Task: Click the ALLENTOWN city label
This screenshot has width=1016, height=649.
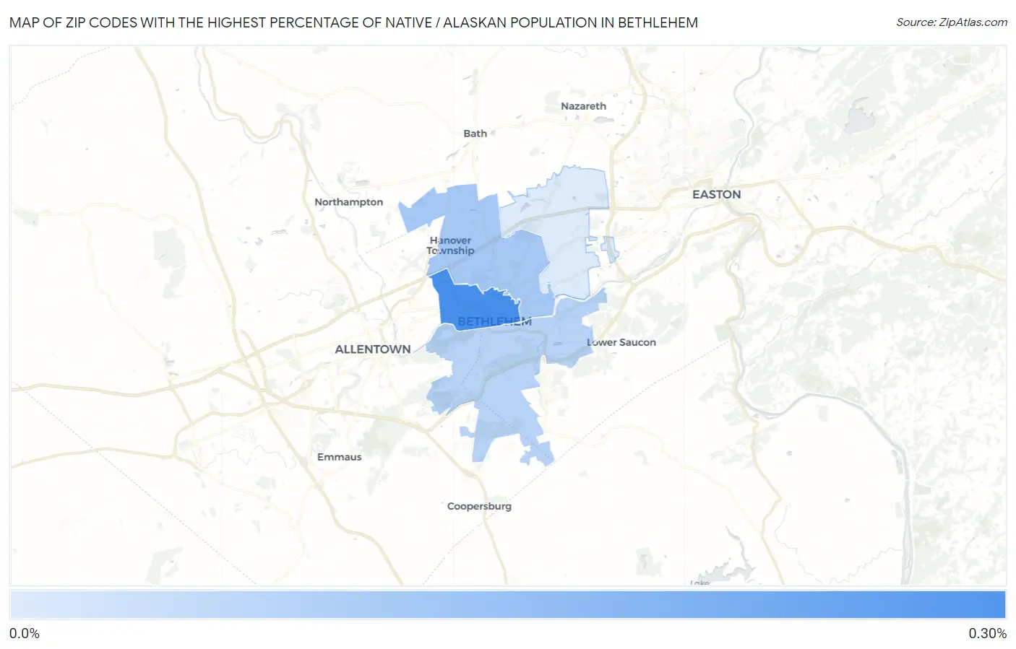Action: click(373, 349)
